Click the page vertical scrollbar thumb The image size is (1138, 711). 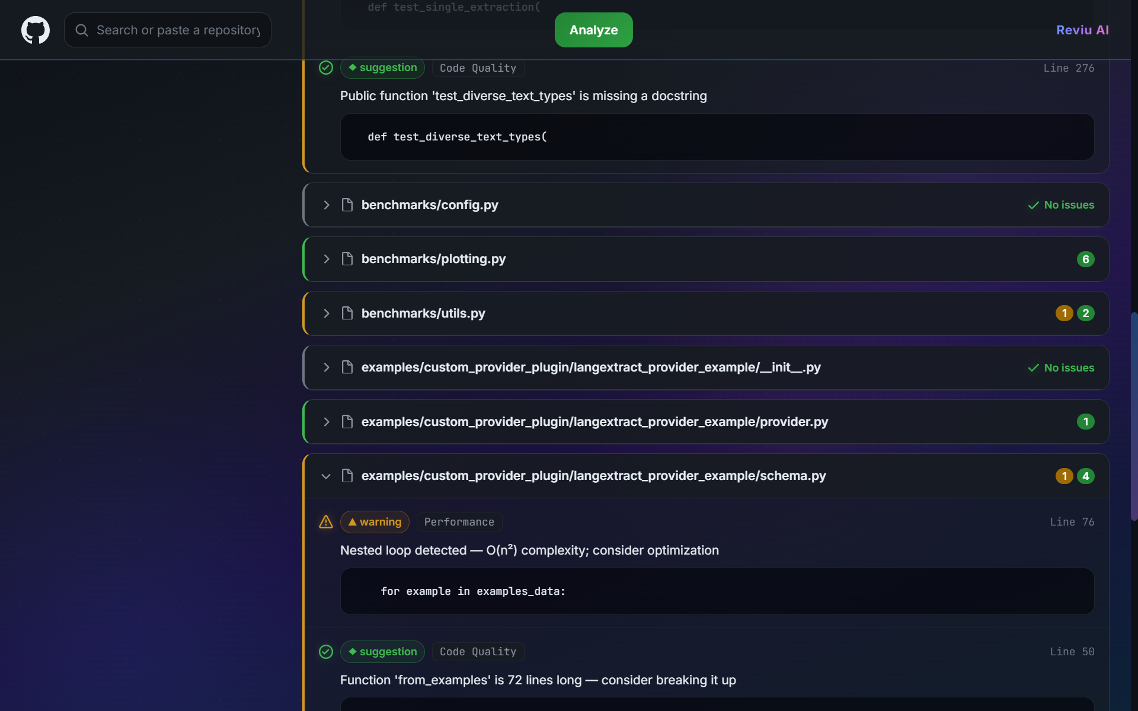[1134, 415]
